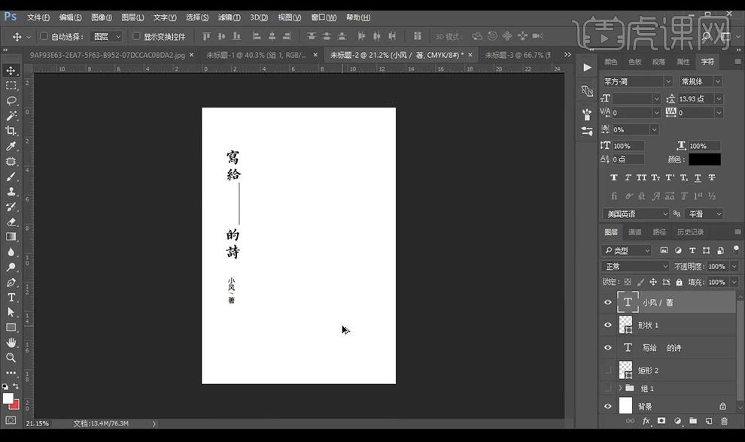Hide the 小风 / 著 text layer
The height and width of the screenshot is (442, 745).
click(608, 302)
